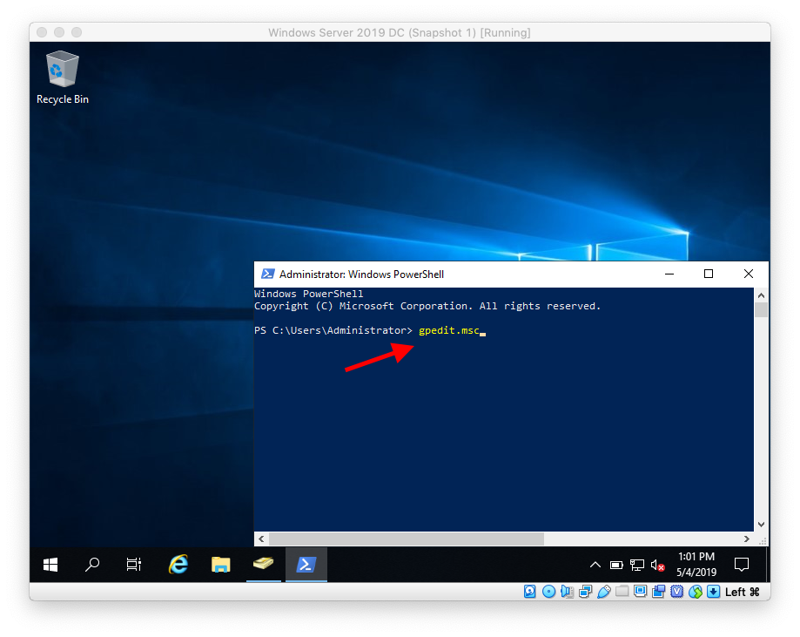800x637 pixels.
Task: Click the typed gpedit.msc command text
Action: point(449,330)
